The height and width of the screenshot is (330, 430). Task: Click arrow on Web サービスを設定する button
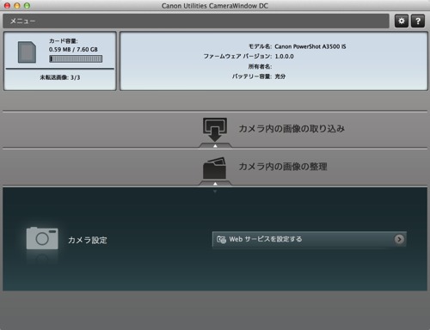pyautogui.click(x=399, y=239)
